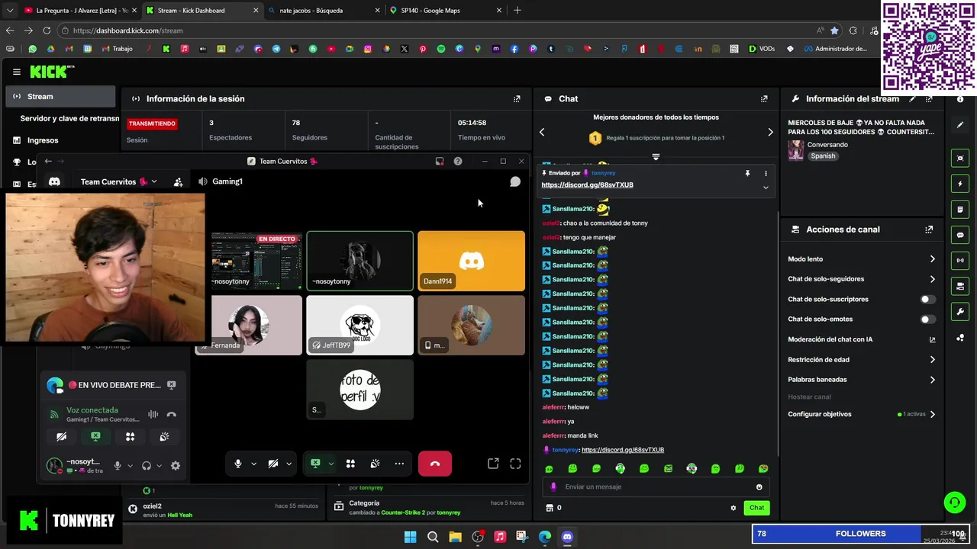Viewport: 977px width, 549px height.
Task: Toggle screen share in Discord voice status panel
Action: 95,437
